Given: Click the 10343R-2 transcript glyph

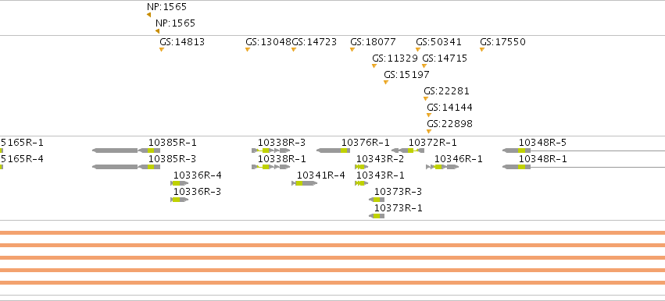Looking at the screenshot, I should (361, 167).
